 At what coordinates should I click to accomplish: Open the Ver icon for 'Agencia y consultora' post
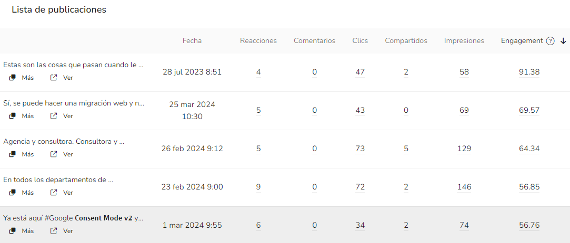pos(54,154)
